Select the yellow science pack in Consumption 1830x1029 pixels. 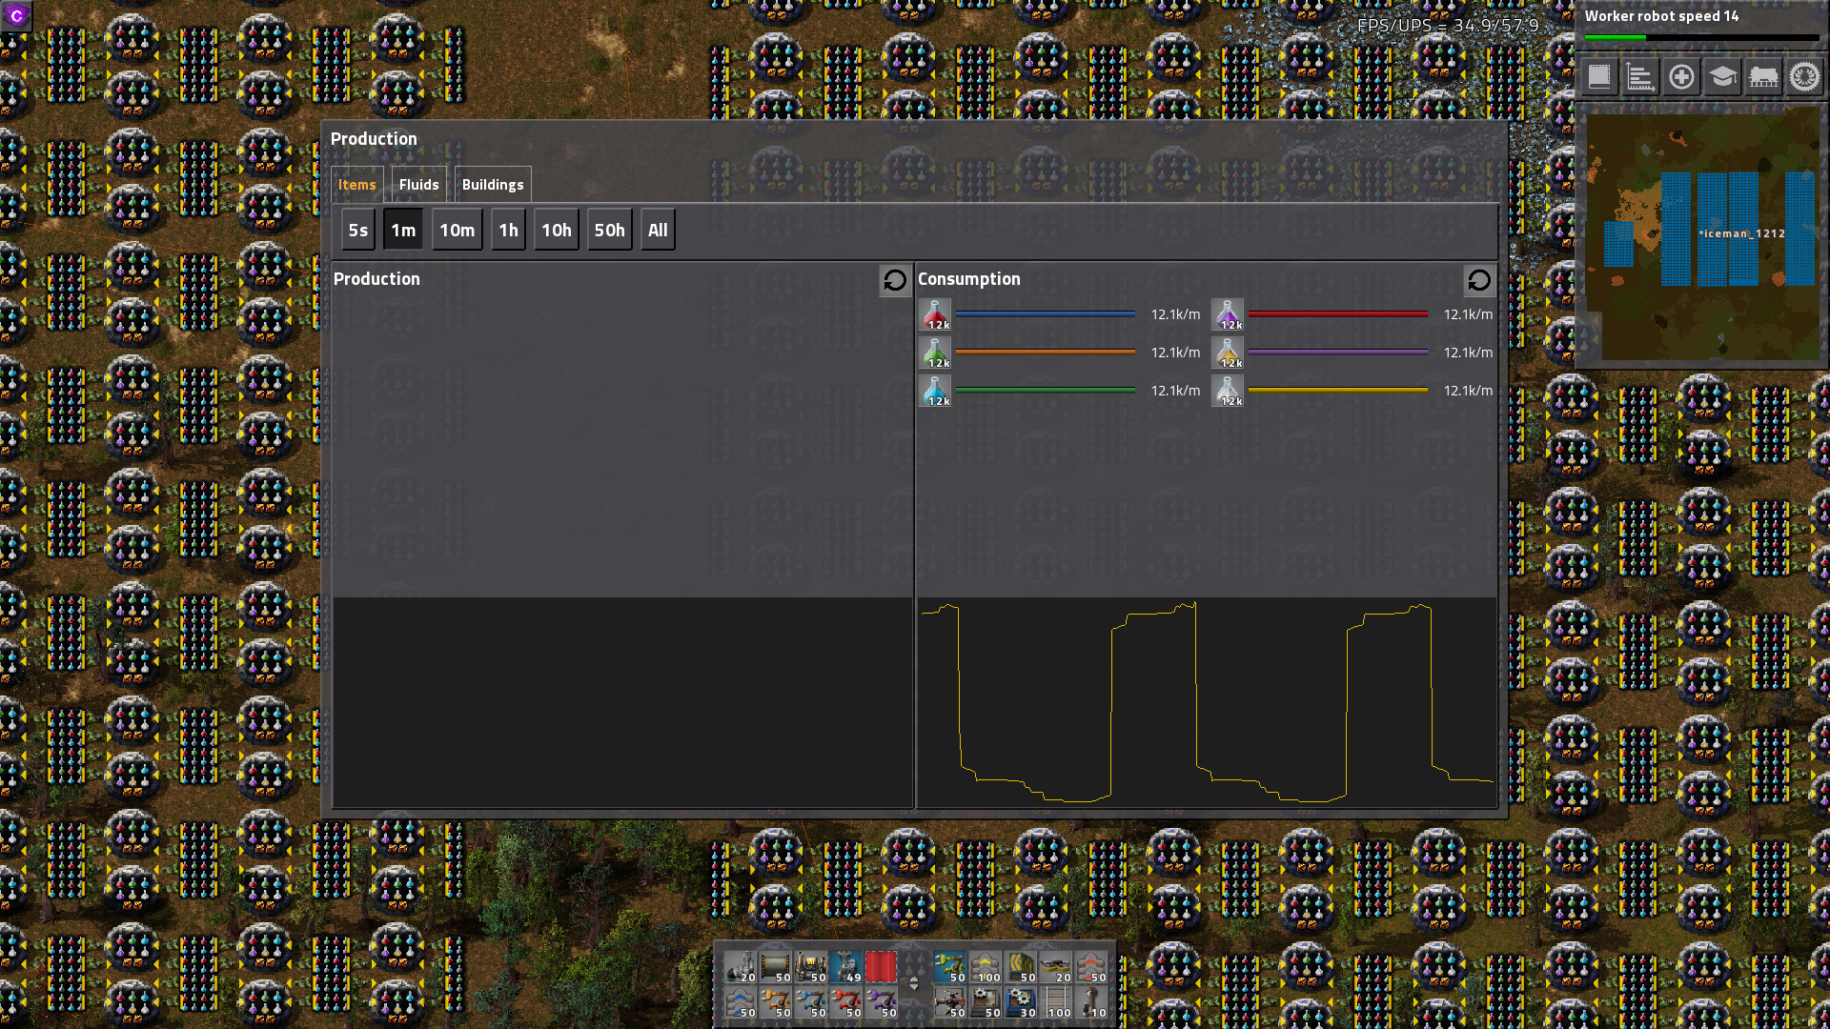(1228, 353)
